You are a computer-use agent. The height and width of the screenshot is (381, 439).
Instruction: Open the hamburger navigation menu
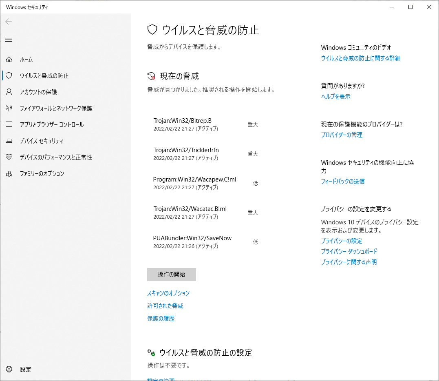point(9,40)
